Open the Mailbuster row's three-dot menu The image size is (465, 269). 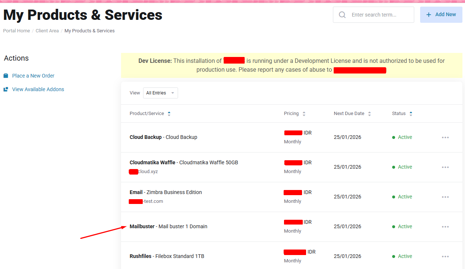pos(446,227)
